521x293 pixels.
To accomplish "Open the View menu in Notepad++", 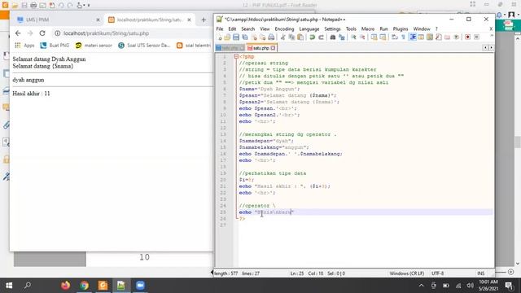I will [265, 29].
